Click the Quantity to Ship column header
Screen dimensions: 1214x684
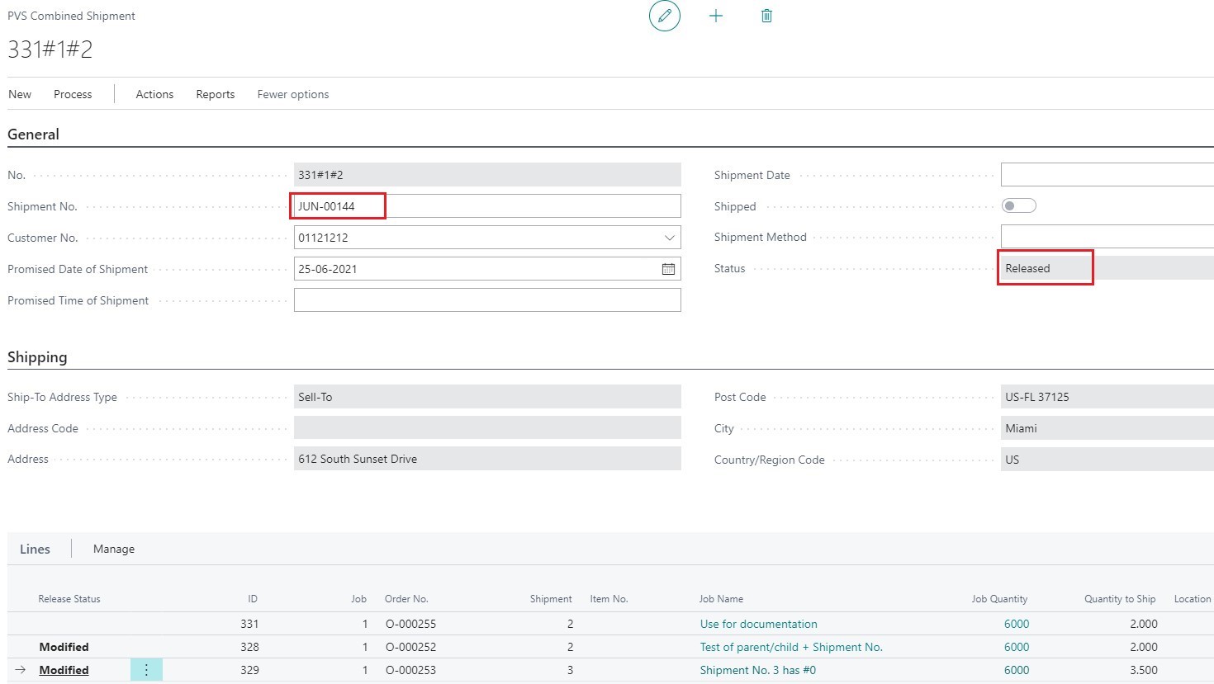click(1120, 599)
